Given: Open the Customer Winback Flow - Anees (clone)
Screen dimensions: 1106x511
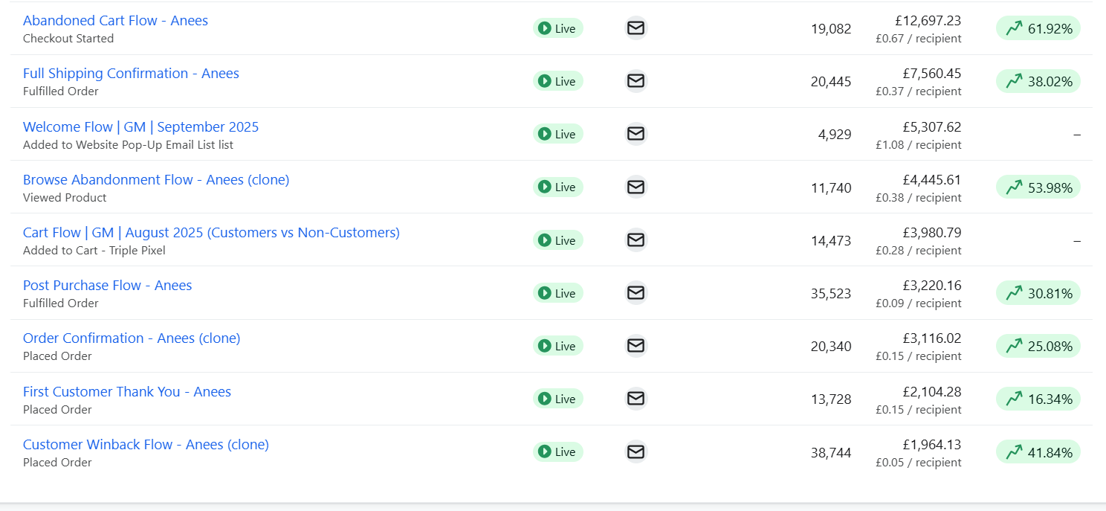Looking at the screenshot, I should coord(146,444).
